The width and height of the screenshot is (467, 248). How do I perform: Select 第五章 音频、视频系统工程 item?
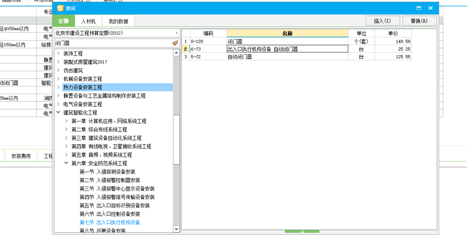click(102, 155)
